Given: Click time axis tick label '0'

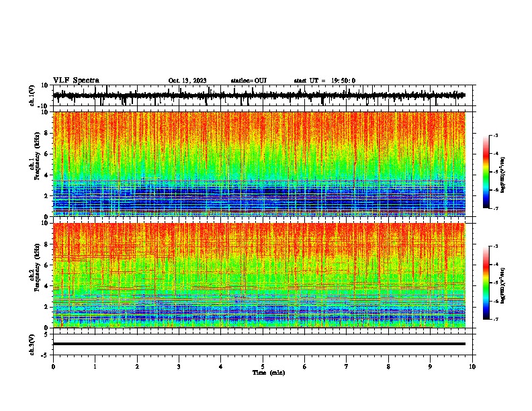Looking at the screenshot, I should coord(53,367).
